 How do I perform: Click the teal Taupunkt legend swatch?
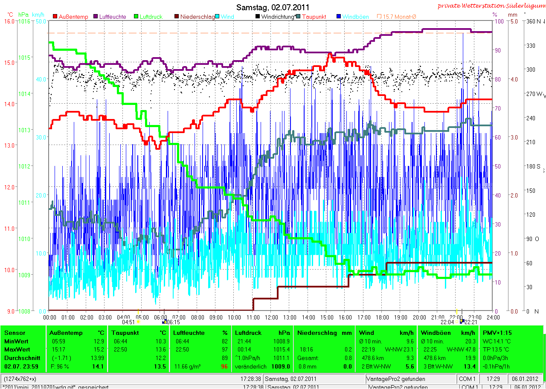pos(298,17)
